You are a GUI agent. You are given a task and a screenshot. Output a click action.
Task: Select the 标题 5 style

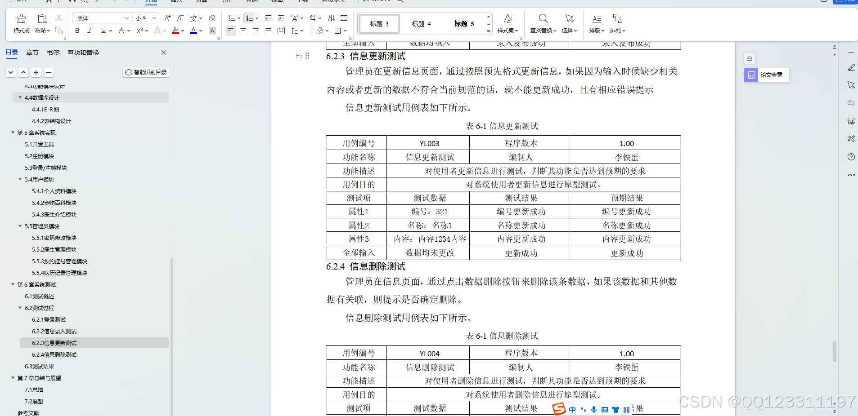[x=464, y=24]
